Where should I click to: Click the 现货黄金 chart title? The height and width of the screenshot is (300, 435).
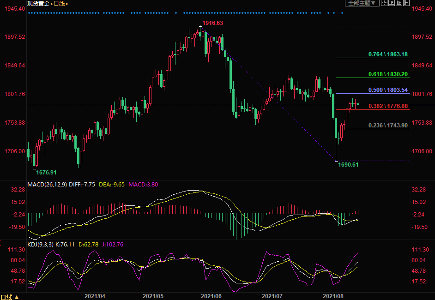click(38, 4)
